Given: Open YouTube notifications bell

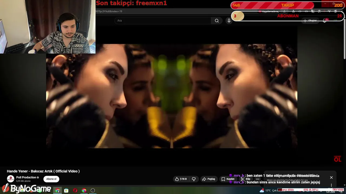Looking at the screenshot, I should [325, 20].
